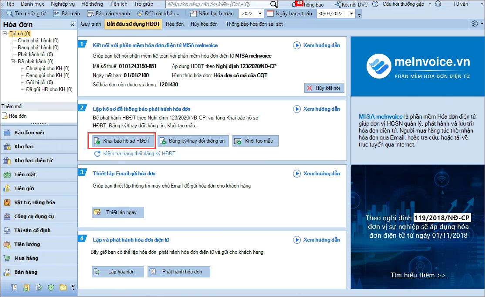Open the settings gear icon

tap(475, 24)
